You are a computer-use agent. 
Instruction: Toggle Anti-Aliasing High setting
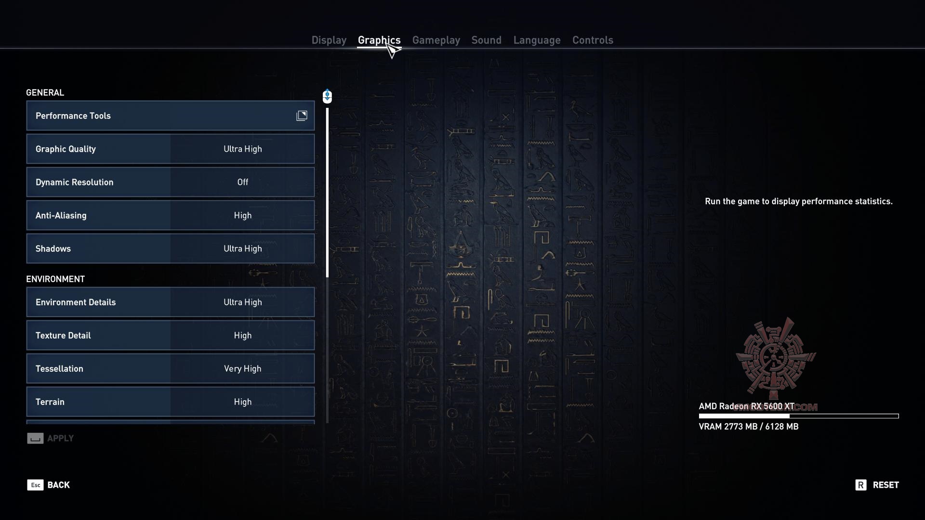[x=243, y=215]
